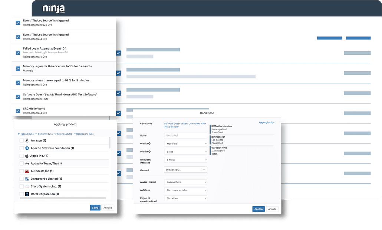Open the Gravità dropdown showing Moderato
Viewport: 382px width, 230px height.
click(185, 143)
